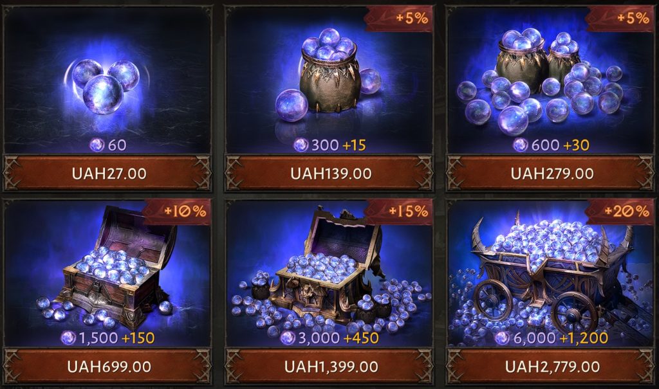Click the orb icon beside 3,000 +450
The image size is (659, 389).
coord(288,338)
